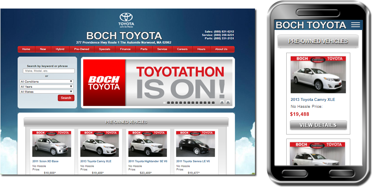
Task: Tap the second vehicle photo on mobile
Action: 318,154
